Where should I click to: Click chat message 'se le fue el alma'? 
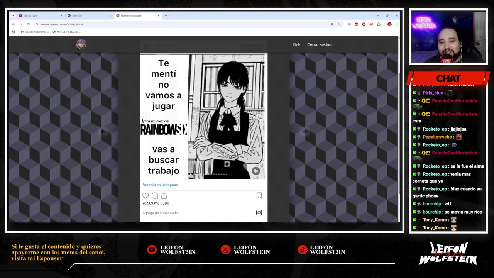[467, 166]
